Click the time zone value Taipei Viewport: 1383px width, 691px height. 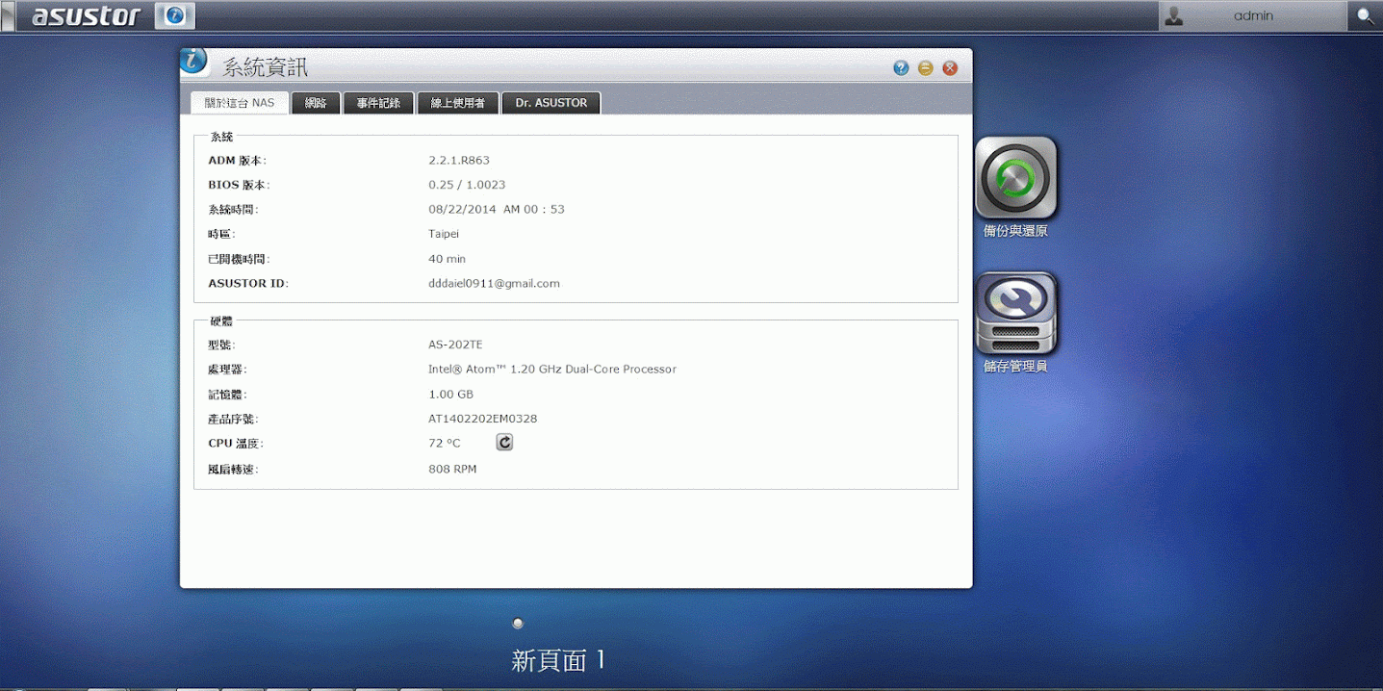[444, 234]
